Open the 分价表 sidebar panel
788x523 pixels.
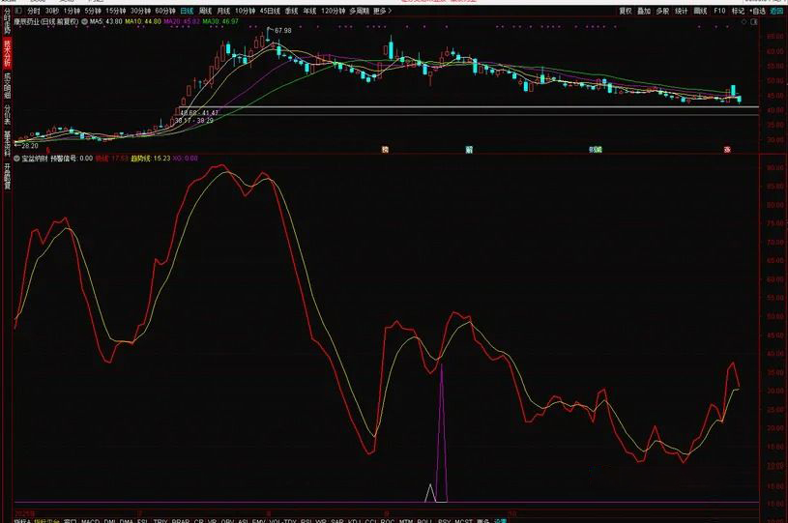(x=6, y=115)
